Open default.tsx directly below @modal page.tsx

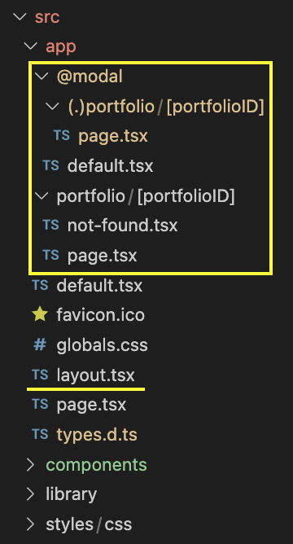110,166
